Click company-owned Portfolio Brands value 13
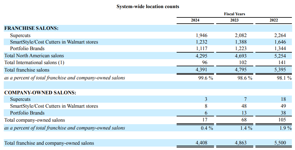Viewport: 295px width, 150px height. [x=244, y=113]
